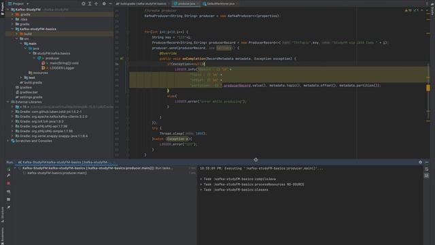This screenshot has height=245, width=435.
Task: Click the yellow warning stripe mark on scrollbar
Action: [x=428, y=88]
